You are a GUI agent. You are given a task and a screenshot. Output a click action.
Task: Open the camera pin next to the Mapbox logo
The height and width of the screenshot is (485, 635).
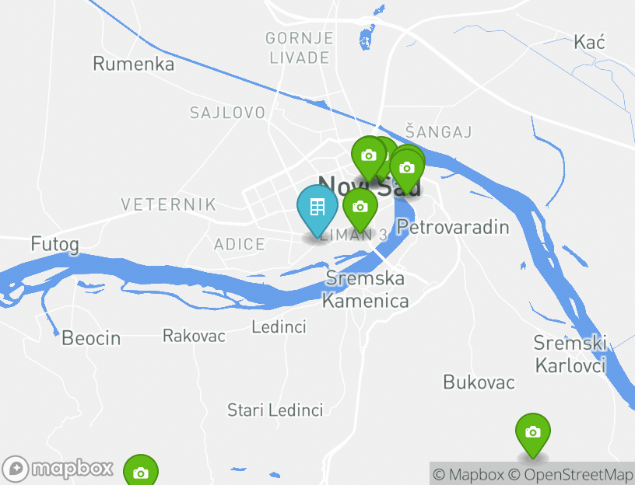click(x=141, y=471)
